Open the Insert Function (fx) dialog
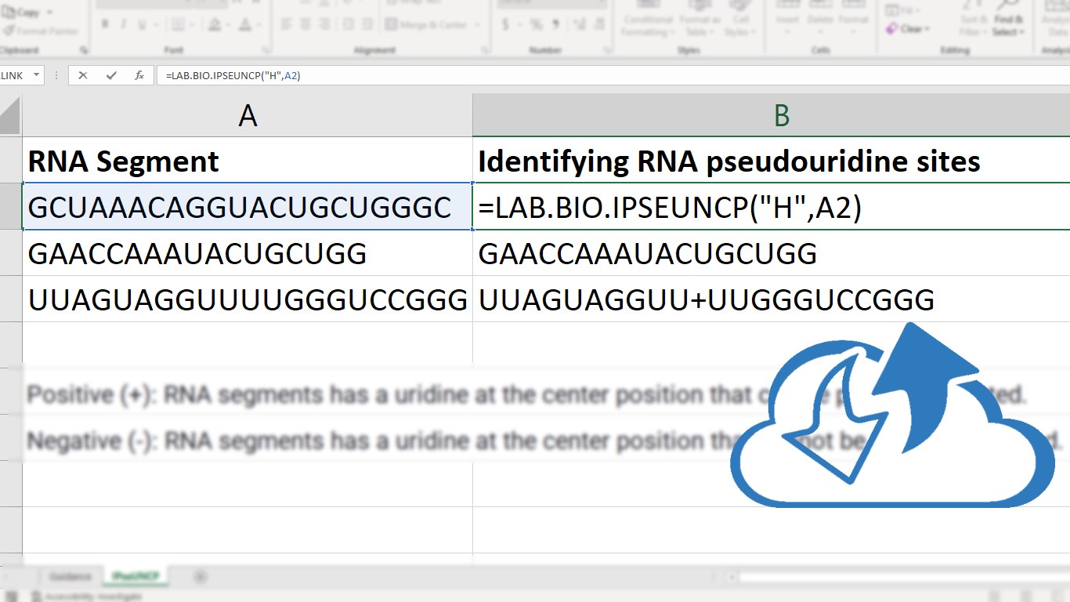1070x602 pixels. (139, 76)
